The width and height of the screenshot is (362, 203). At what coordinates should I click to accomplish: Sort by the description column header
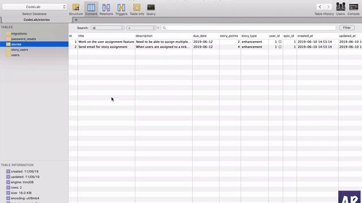pyautogui.click(x=163, y=36)
